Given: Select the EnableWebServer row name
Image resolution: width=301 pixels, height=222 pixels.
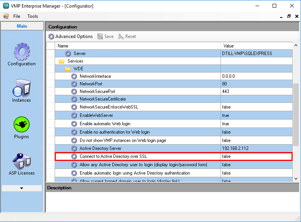Looking at the screenshot, I should (96, 115).
